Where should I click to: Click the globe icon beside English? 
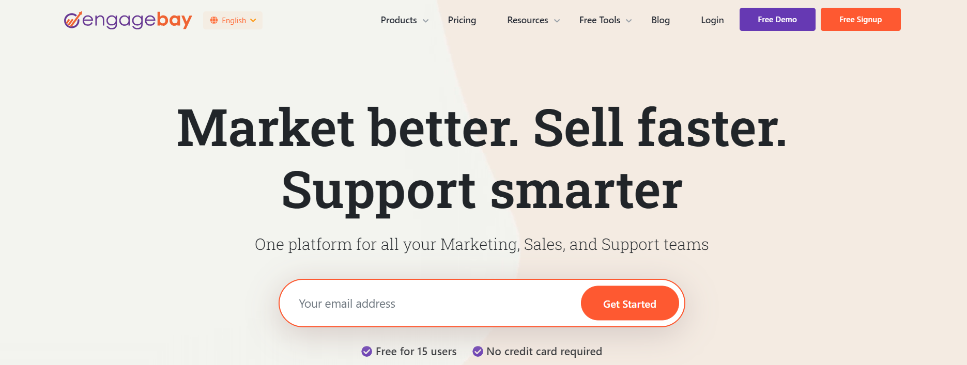214,21
